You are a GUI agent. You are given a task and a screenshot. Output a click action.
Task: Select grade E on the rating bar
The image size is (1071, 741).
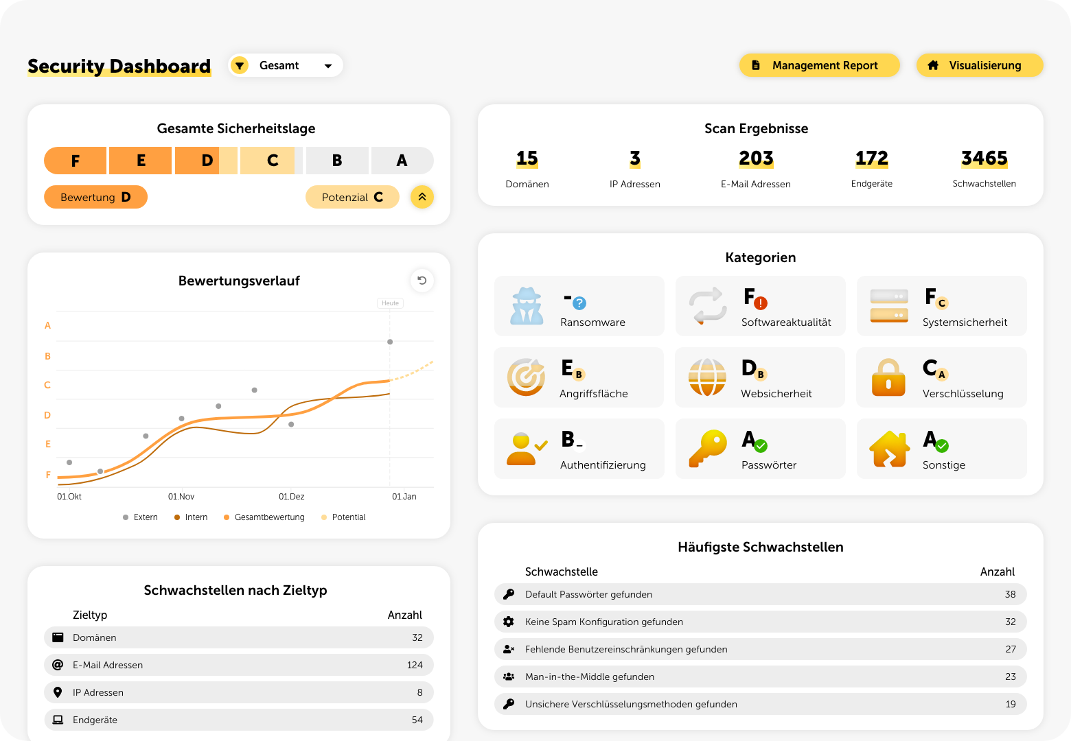click(x=141, y=161)
